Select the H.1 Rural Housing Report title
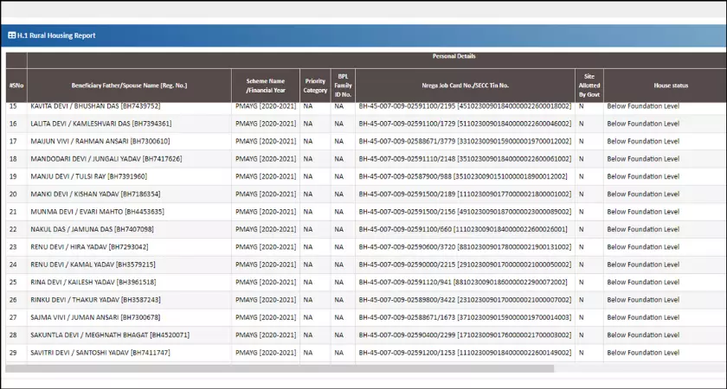 coord(56,35)
